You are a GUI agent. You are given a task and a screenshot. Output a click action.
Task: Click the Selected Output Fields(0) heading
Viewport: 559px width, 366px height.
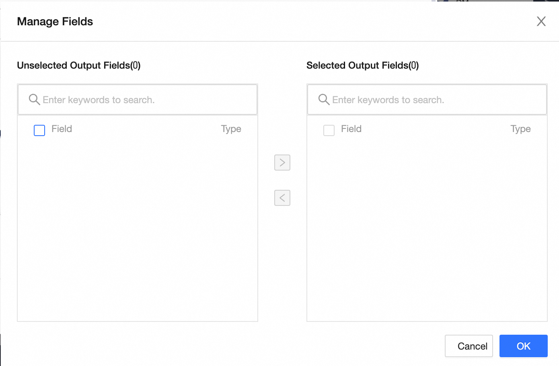click(362, 65)
